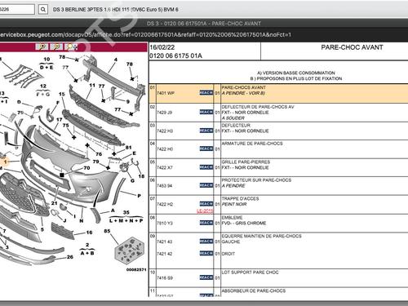Open REACH badge for part 7429 J9
The width and height of the screenshot is (408, 306).
pos(206,112)
